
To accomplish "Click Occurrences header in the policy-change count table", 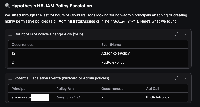I will point(23,45).
